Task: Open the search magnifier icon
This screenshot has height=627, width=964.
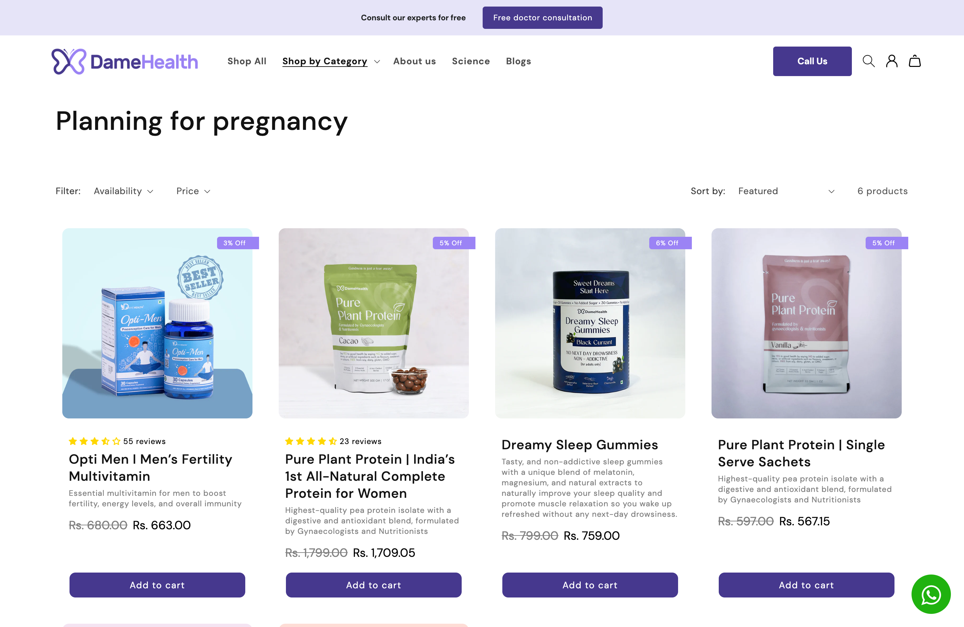Action: coord(868,61)
